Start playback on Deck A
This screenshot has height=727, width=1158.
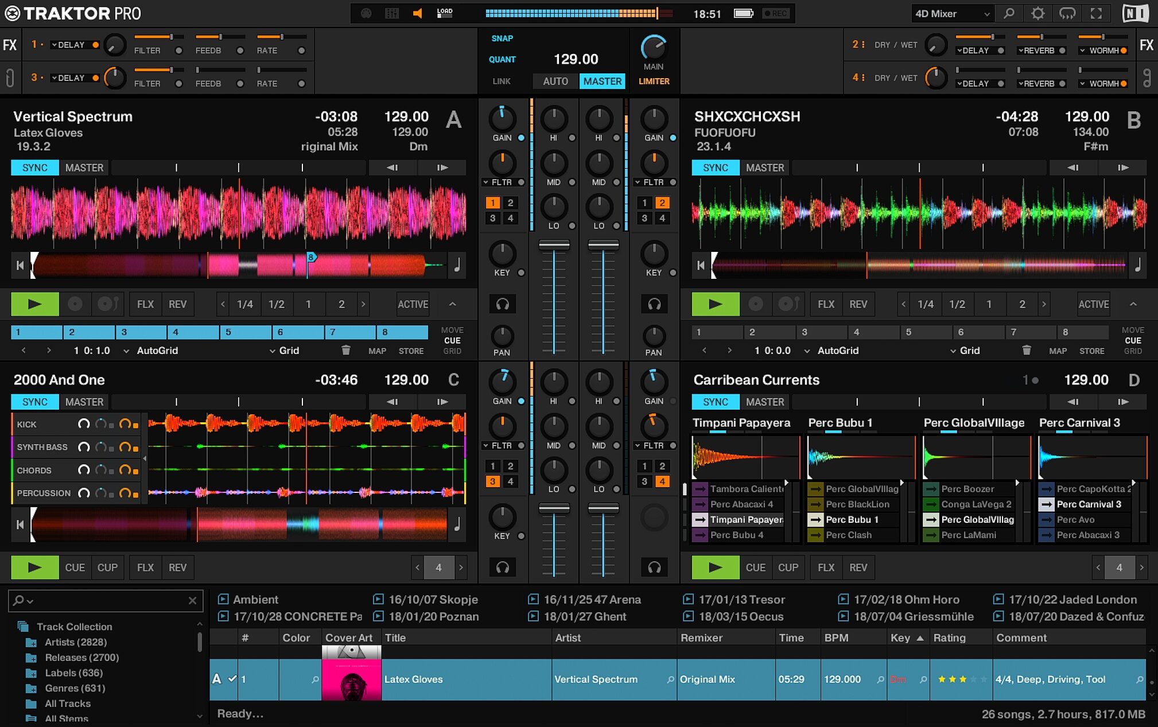(x=35, y=304)
